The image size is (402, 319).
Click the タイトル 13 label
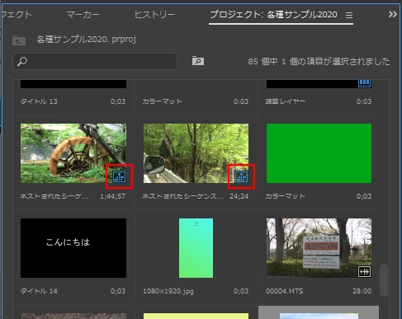coord(39,101)
